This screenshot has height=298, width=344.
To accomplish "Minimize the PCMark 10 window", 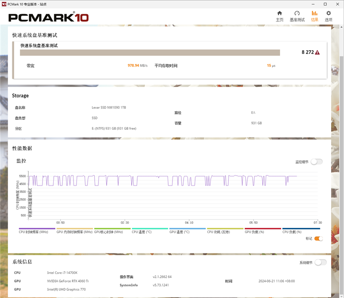I will click(313, 4).
